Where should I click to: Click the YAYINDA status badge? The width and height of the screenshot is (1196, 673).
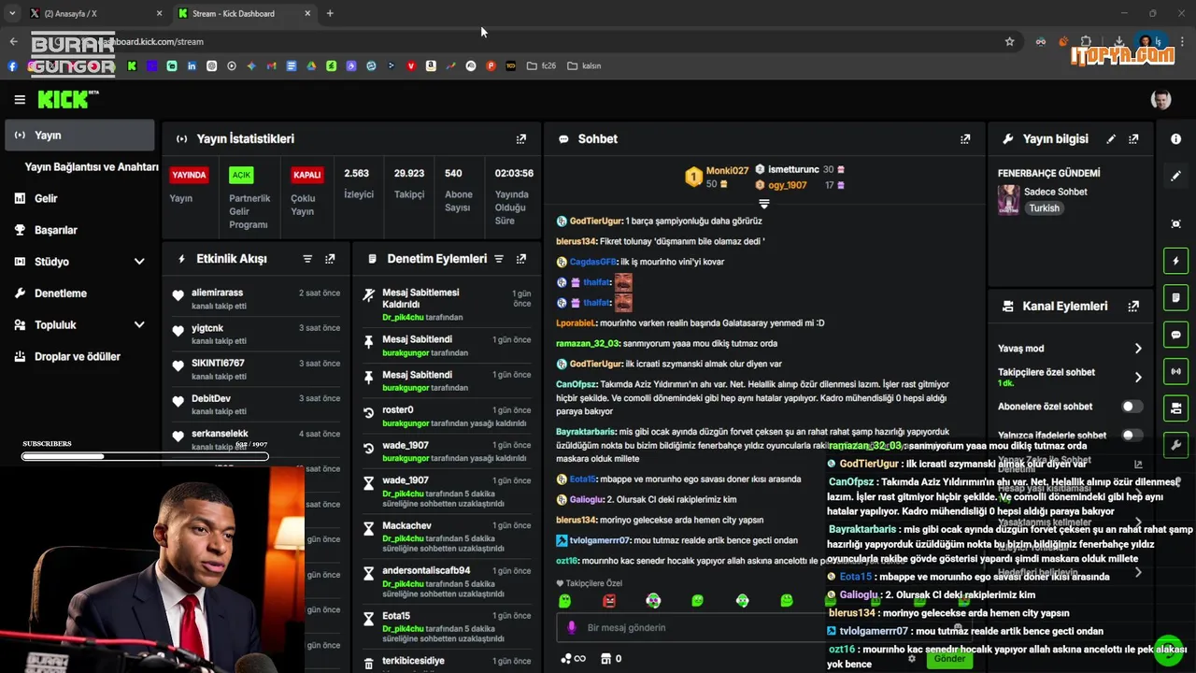click(189, 175)
